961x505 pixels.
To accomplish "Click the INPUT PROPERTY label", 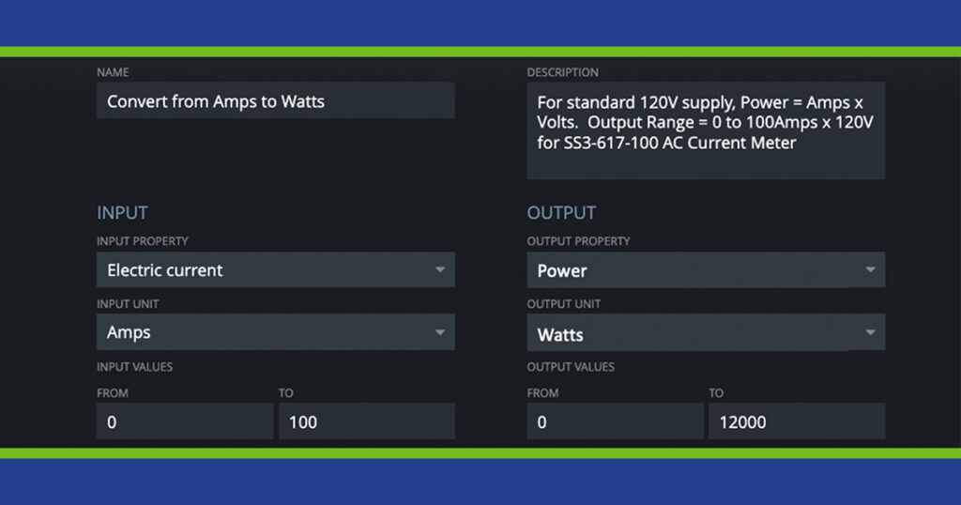I will coord(142,241).
